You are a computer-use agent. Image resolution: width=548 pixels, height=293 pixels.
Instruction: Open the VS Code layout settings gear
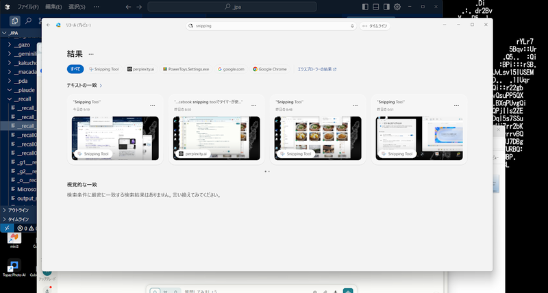(x=397, y=7)
